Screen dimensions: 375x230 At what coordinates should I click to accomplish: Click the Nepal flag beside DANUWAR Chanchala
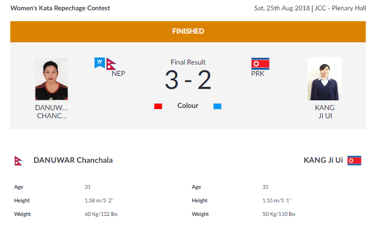18,161
